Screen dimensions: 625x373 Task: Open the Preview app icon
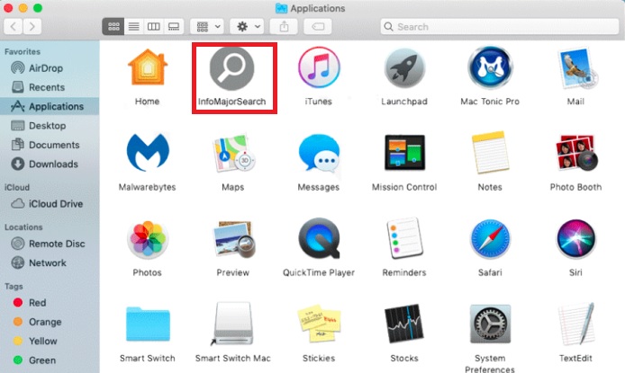coord(233,238)
